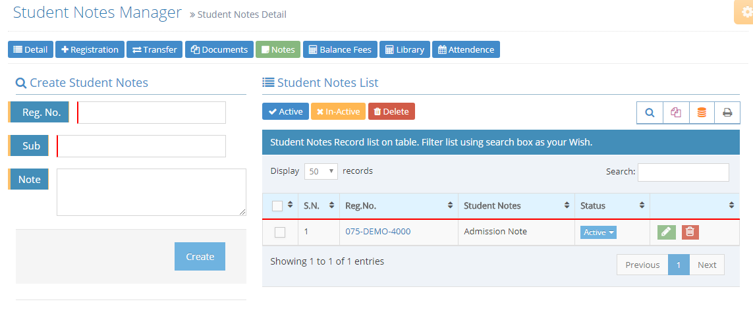The height and width of the screenshot is (314, 753).
Task: Check the checkbox for row 075-DEMO-4000
Action: (280, 232)
